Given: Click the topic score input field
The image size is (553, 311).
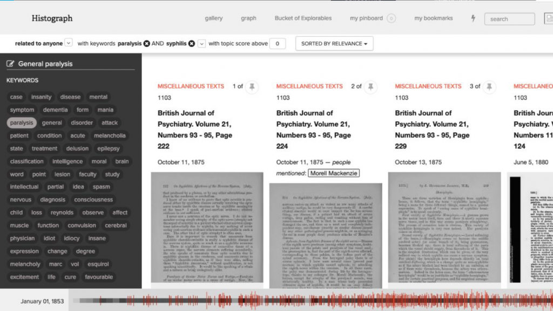Looking at the screenshot, I should (278, 44).
